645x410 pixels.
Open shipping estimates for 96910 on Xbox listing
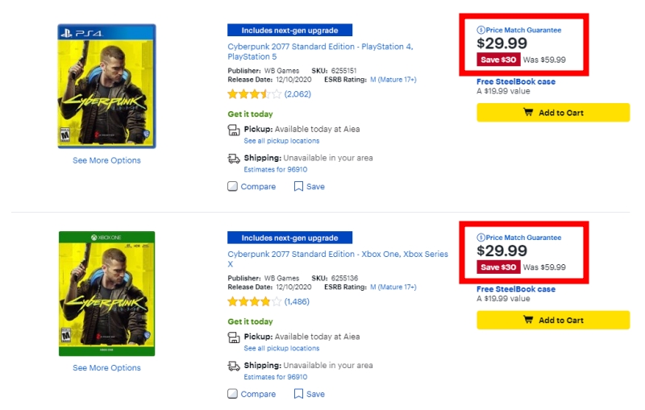[x=275, y=377]
